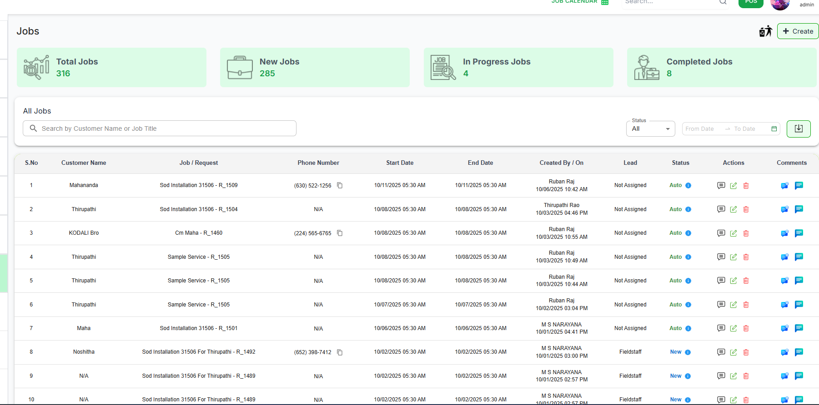Screen dimensions: 819x405
Task: Open the Job Calendar grid icon
Action: (x=605, y=2)
